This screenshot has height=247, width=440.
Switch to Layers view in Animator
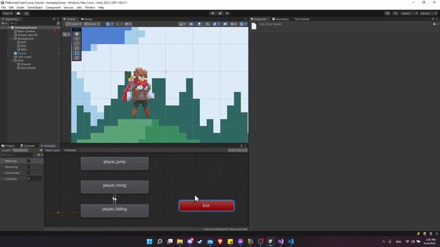pyautogui.click(x=6, y=150)
